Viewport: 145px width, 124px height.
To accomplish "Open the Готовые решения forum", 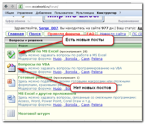I will tap(35, 77).
